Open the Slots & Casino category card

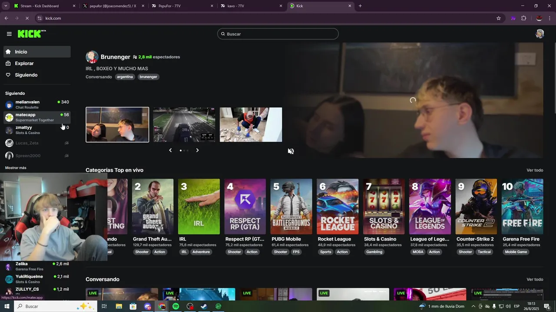tap(384, 207)
